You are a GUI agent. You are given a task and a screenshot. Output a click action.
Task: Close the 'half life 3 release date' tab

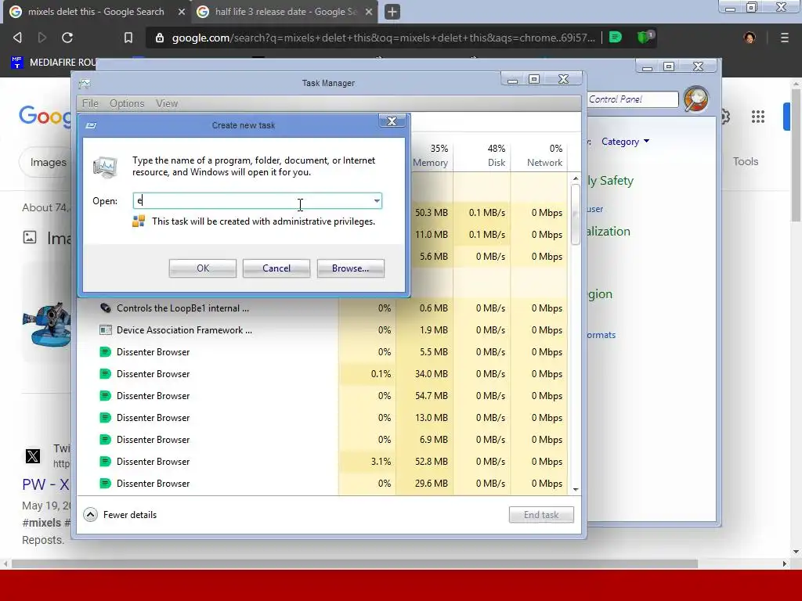pyautogui.click(x=369, y=12)
